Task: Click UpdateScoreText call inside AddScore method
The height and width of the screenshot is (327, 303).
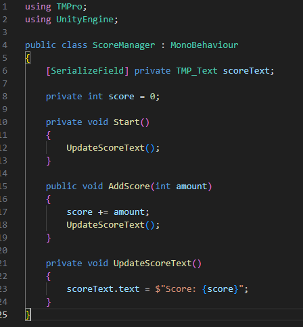Action: click(x=106, y=225)
